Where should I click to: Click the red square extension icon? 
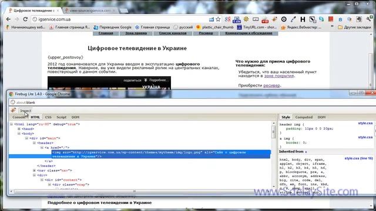[331, 19]
